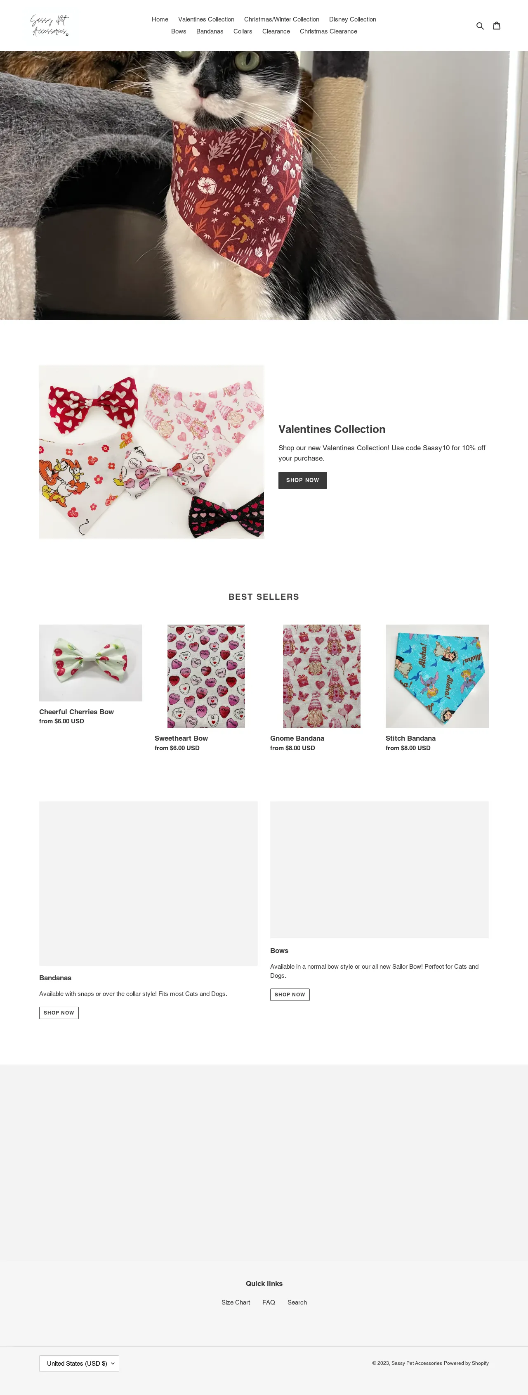
Task: Expand the United States (USD $) currency selector
Action: click(x=79, y=1363)
